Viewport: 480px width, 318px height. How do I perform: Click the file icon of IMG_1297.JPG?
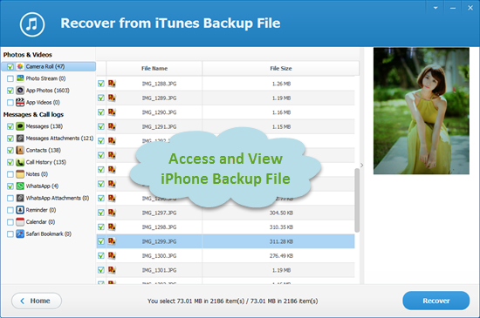click(112, 213)
